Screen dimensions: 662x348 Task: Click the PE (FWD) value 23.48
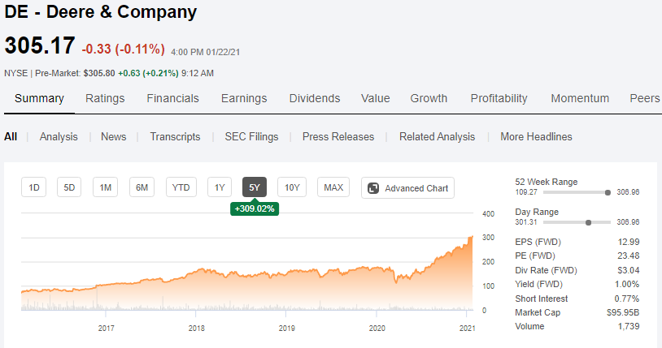tap(628, 256)
